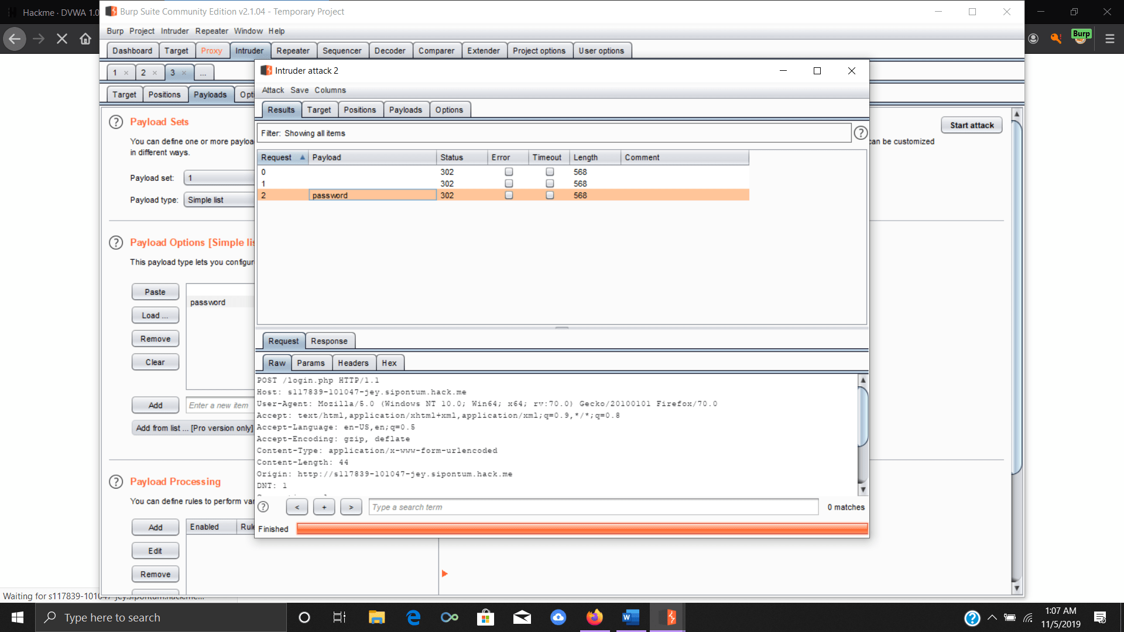Sort by Request column header
This screenshot has height=632, width=1124.
(x=283, y=157)
